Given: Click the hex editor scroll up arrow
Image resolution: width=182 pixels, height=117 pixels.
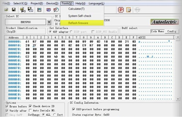Looking at the screenshot, I should 178,37.
